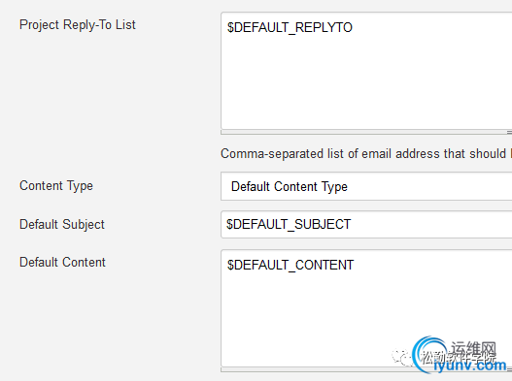This screenshot has width=512, height=381.
Task: Focus the Default Subject input field
Action: (x=366, y=225)
